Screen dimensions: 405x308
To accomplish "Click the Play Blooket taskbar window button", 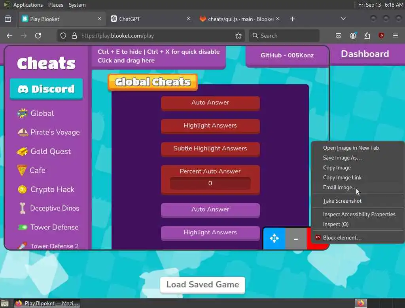I will click(x=47, y=303).
